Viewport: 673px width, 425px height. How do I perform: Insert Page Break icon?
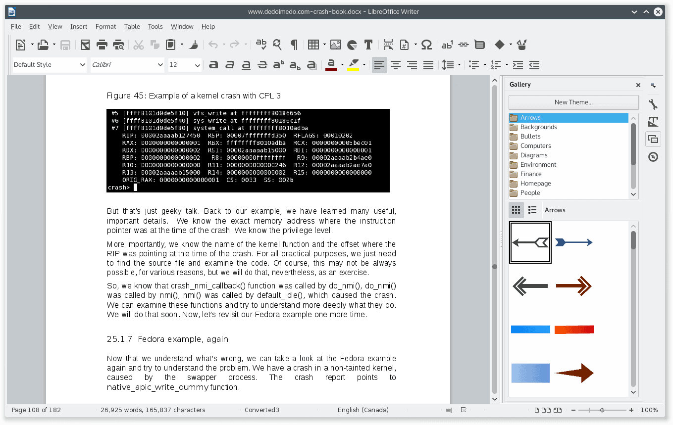pyautogui.click(x=389, y=45)
